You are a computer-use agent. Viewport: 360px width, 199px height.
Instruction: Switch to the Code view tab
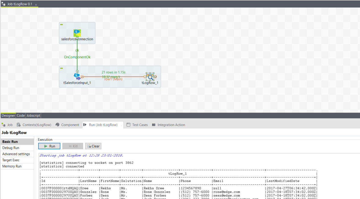pos(21,115)
